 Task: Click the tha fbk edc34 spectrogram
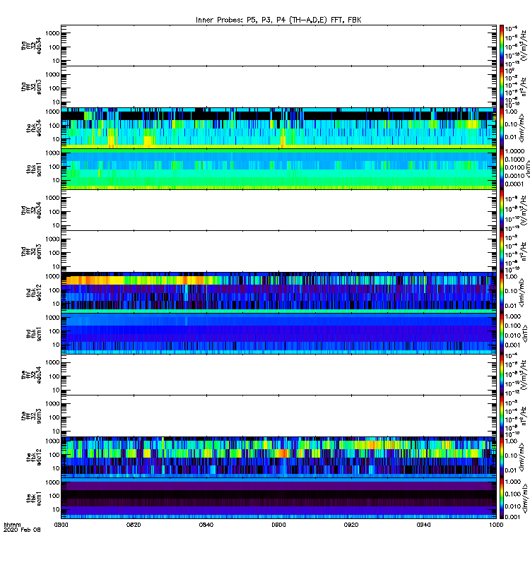coord(278,128)
